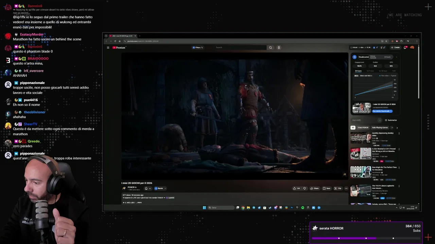Open the Views over time dropdown
Viewport: 435px width, 244px height.
(366, 76)
